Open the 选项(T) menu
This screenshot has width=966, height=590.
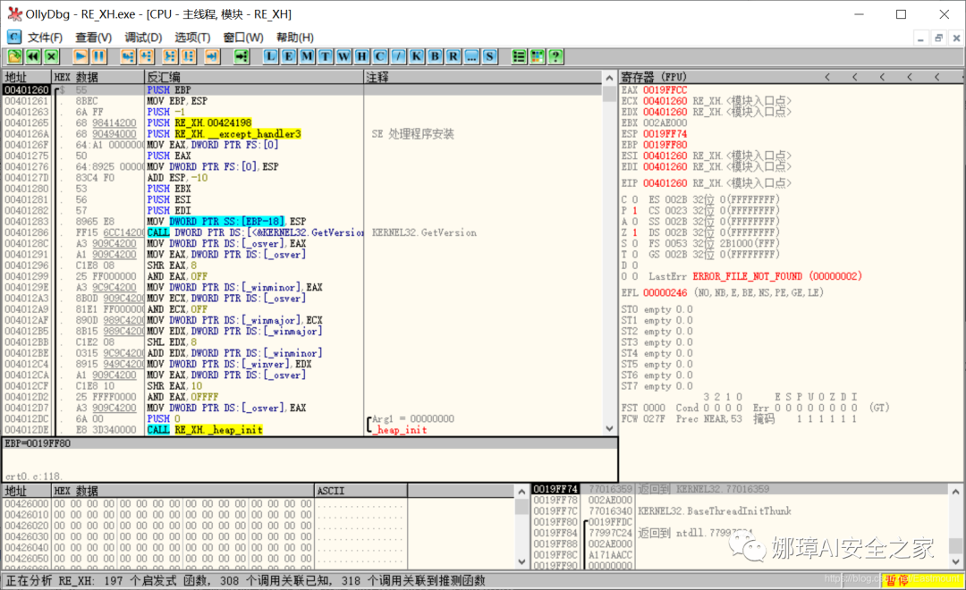coord(192,38)
